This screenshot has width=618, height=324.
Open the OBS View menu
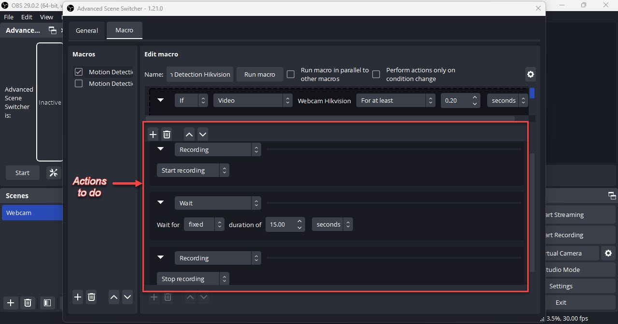point(46,17)
